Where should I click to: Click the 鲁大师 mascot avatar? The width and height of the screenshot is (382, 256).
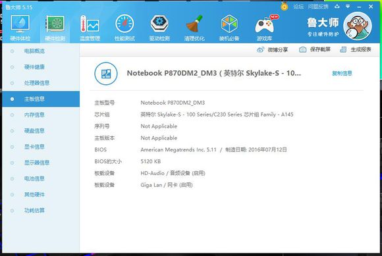(x=358, y=26)
